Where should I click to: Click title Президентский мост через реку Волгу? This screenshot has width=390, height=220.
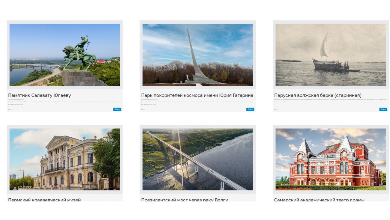[184, 200]
